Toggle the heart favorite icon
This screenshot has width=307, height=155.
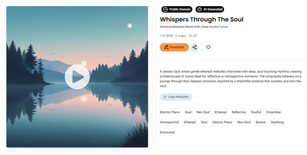[208, 47]
